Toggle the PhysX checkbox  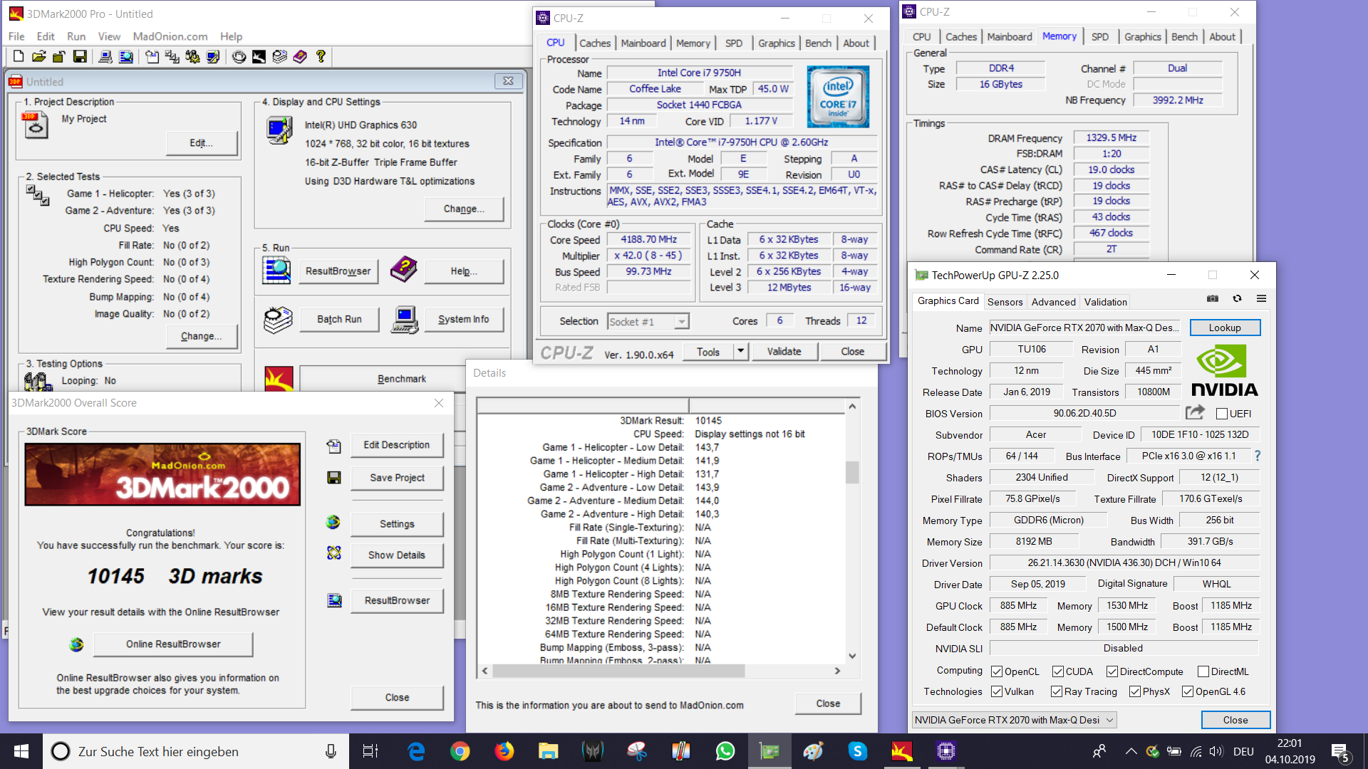[1135, 691]
